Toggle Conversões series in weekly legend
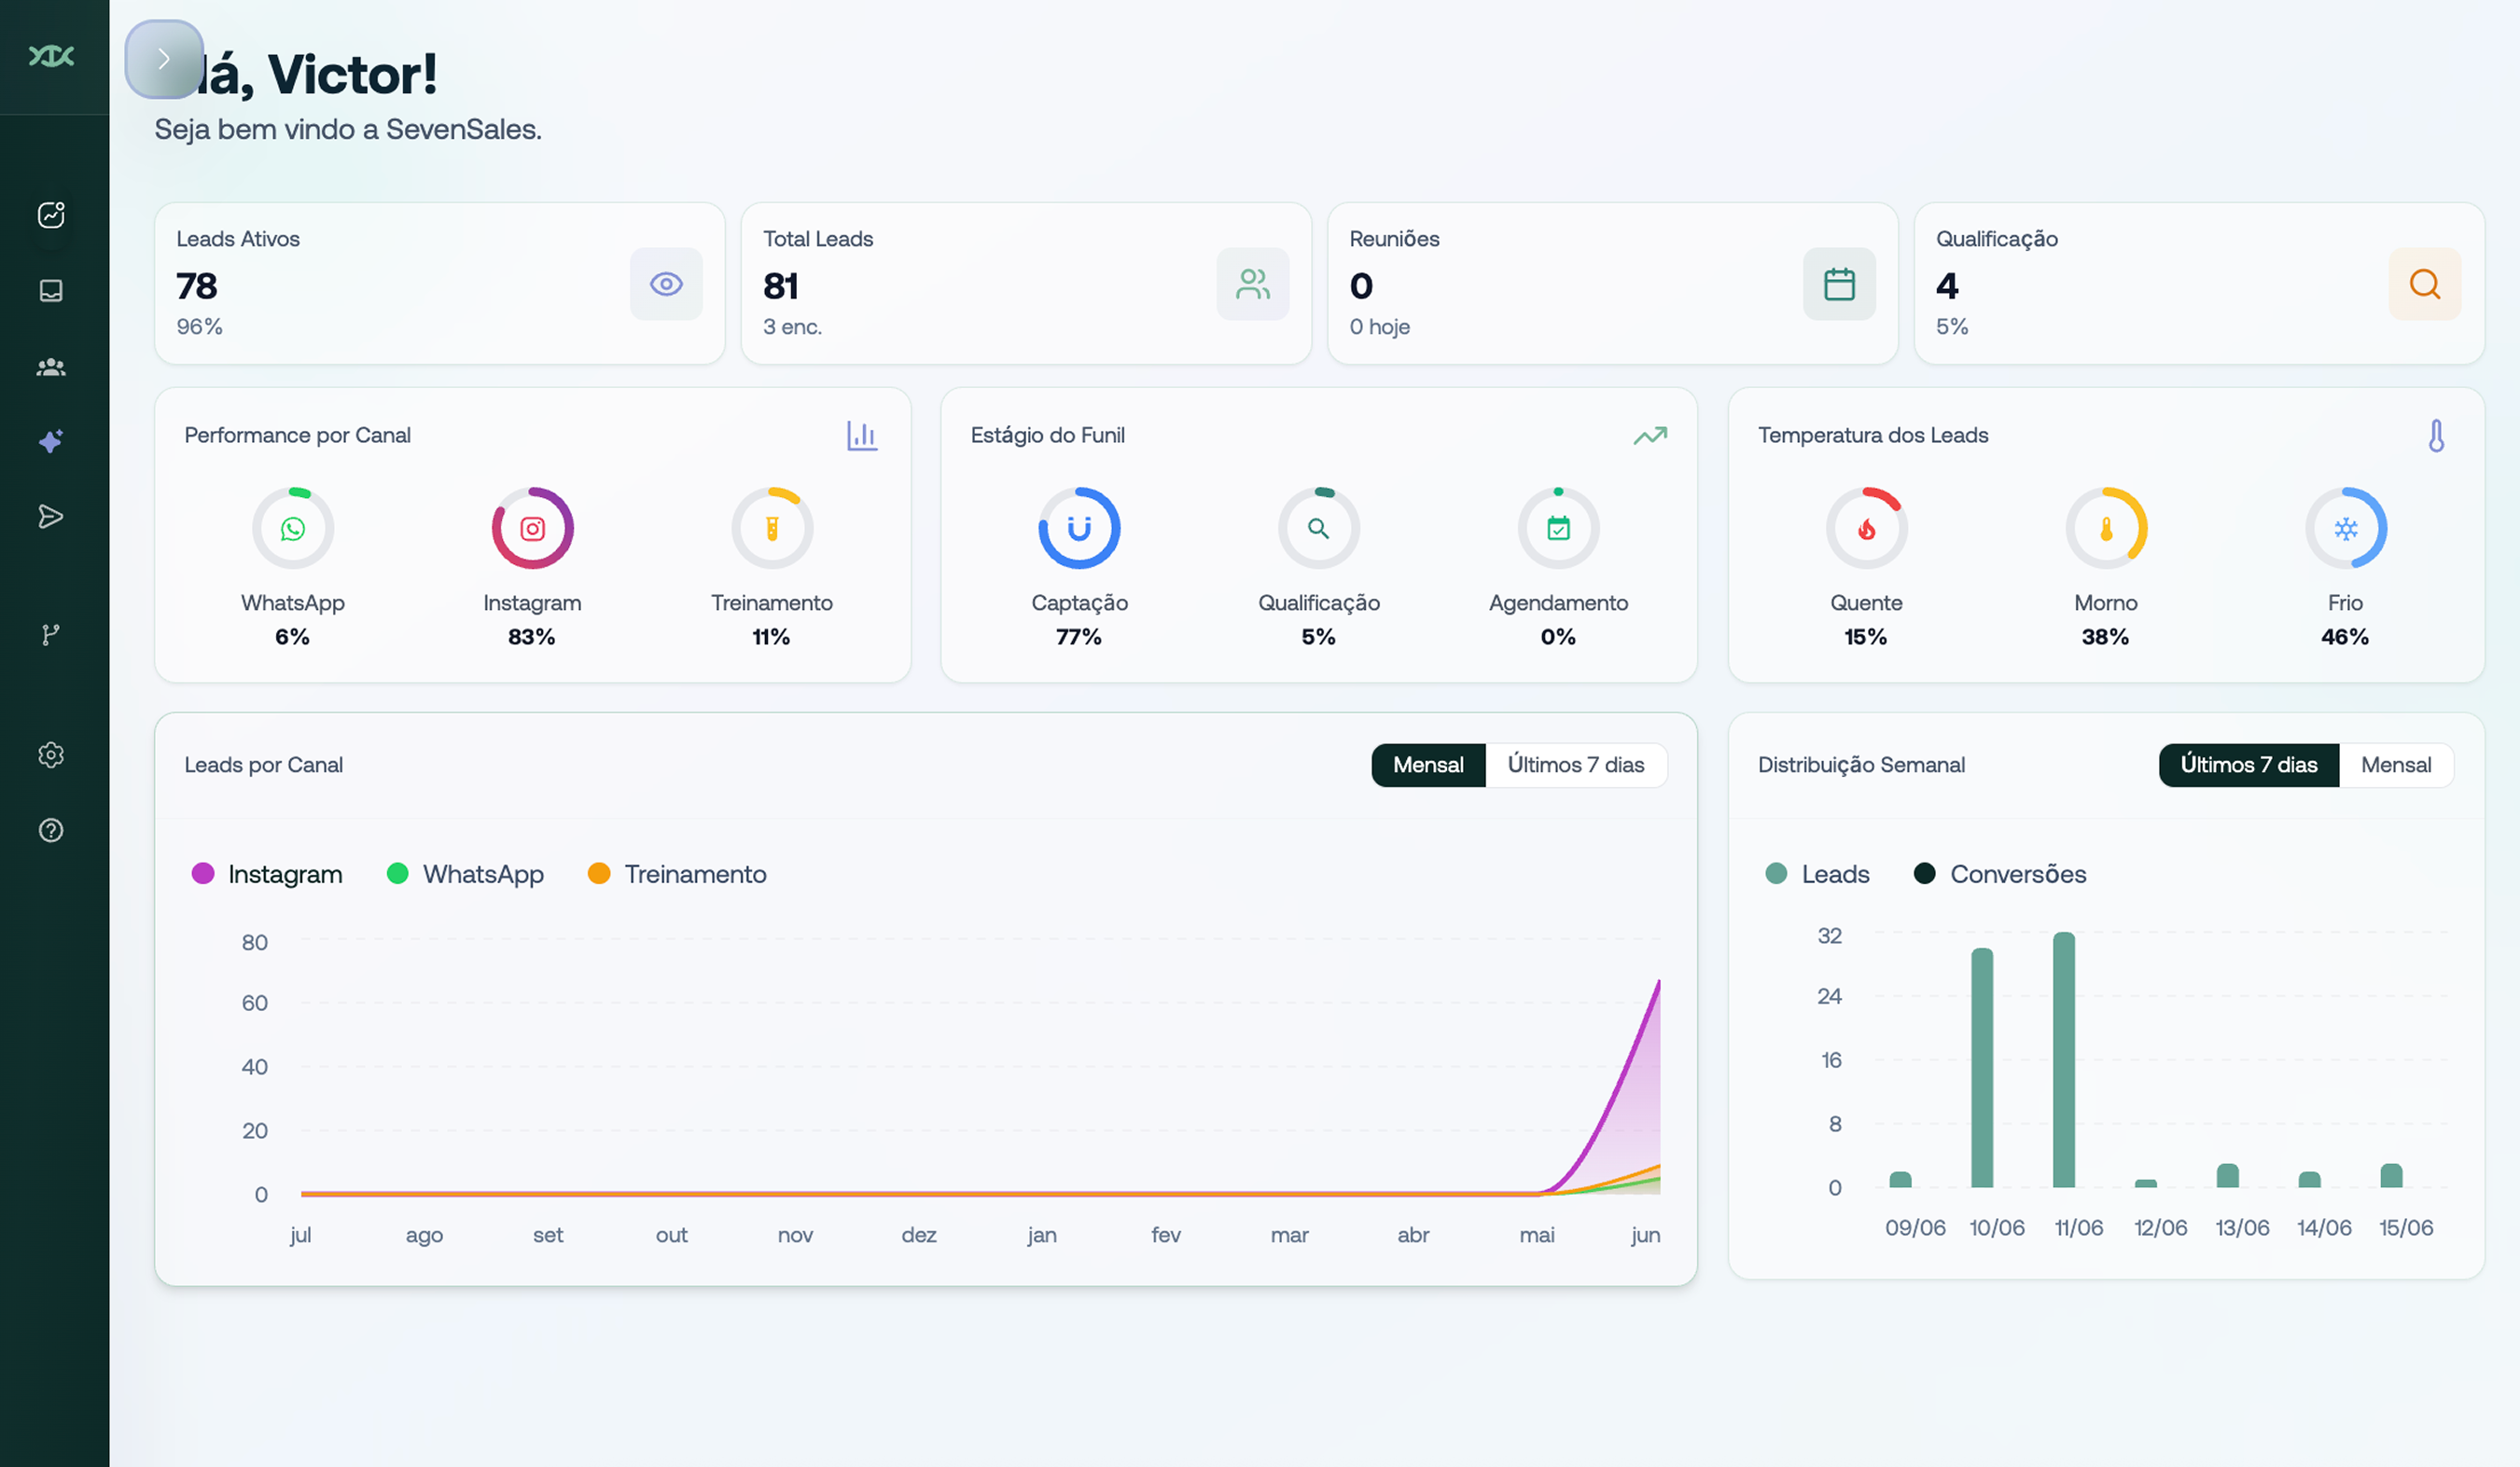Viewport: 2520px width, 1467px height. [x=2000, y=875]
